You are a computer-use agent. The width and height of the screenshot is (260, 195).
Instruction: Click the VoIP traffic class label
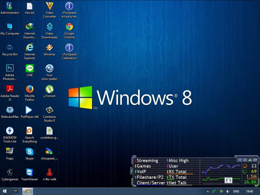point(140,172)
